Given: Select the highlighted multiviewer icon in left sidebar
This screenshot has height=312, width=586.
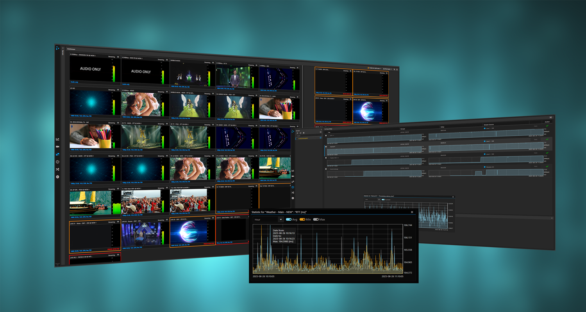Looking at the screenshot, I should [57, 154].
